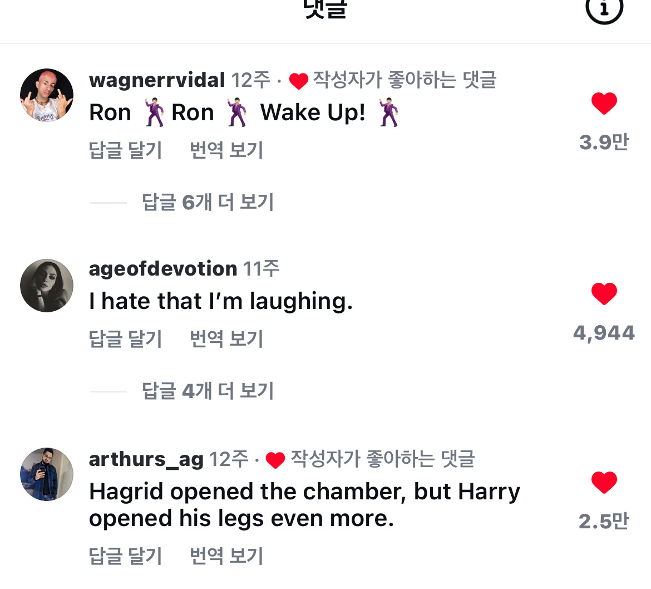Reply to arthurs_ag's comment
Viewport: 651px width, 589px height.
[125, 556]
